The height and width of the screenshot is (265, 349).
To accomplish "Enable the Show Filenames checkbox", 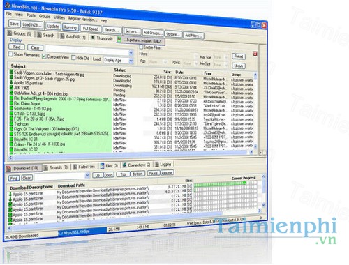I will (x=10, y=54).
